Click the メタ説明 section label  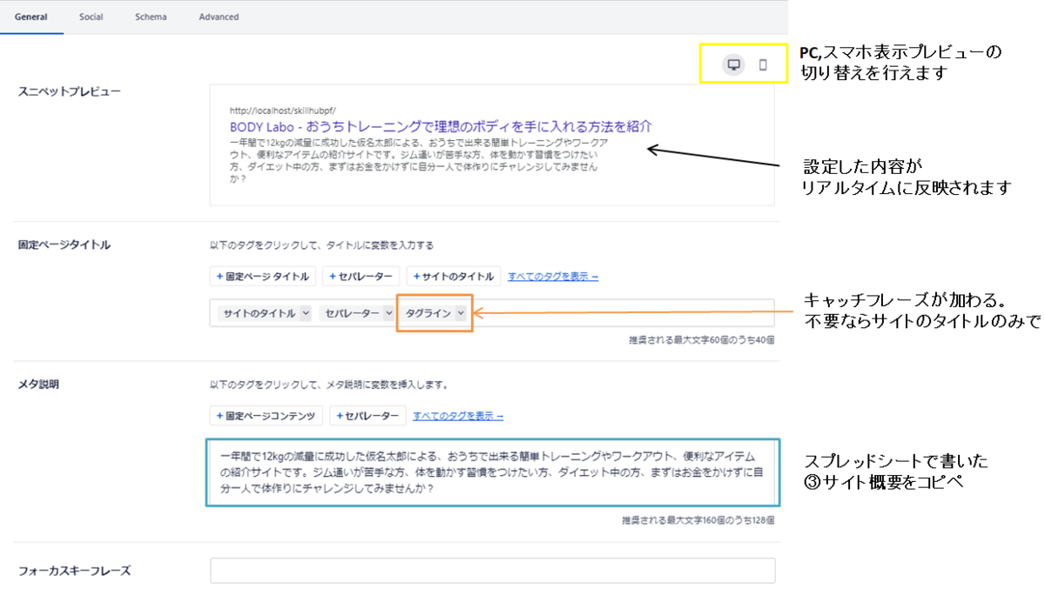click(38, 384)
